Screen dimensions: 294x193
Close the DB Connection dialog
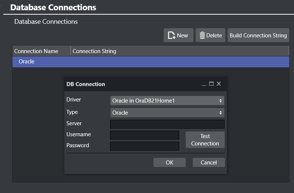click(x=219, y=84)
